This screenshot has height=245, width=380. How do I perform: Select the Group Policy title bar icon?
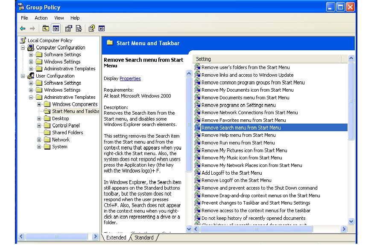[x=21, y=7]
